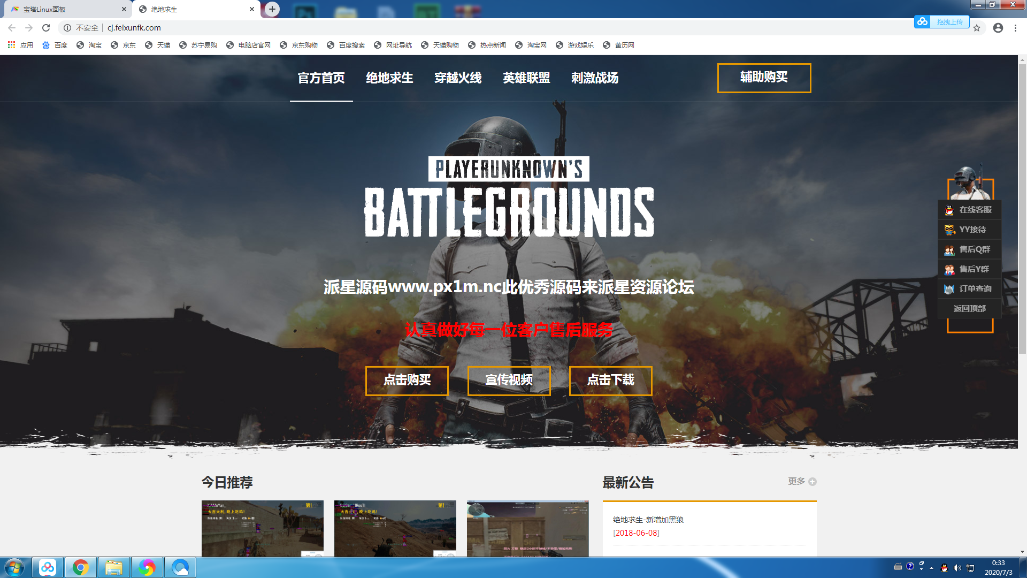This screenshot has width=1027, height=578.
Task: Click the page vertical scrollbar thumb
Action: pyautogui.click(x=1022, y=209)
